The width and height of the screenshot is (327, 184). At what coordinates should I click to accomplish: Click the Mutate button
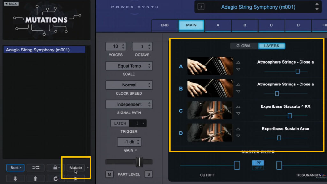[x=76, y=167]
